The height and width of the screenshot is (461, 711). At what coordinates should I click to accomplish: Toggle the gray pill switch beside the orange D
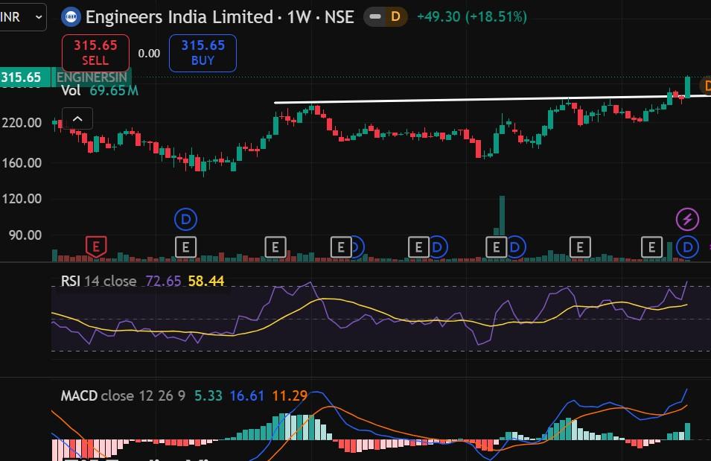click(374, 17)
